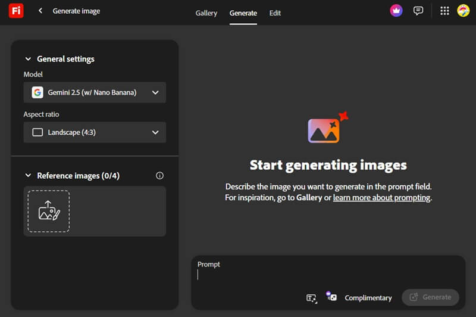476x317 pixels.
Task: Focus the Prompt input field
Action: pyautogui.click(x=328, y=275)
